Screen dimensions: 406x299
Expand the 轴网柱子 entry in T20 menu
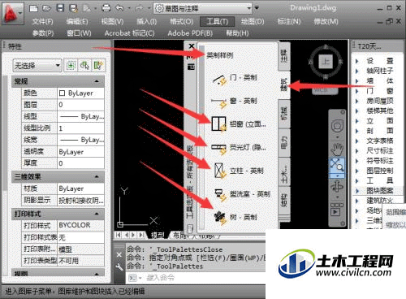tap(357, 71)
